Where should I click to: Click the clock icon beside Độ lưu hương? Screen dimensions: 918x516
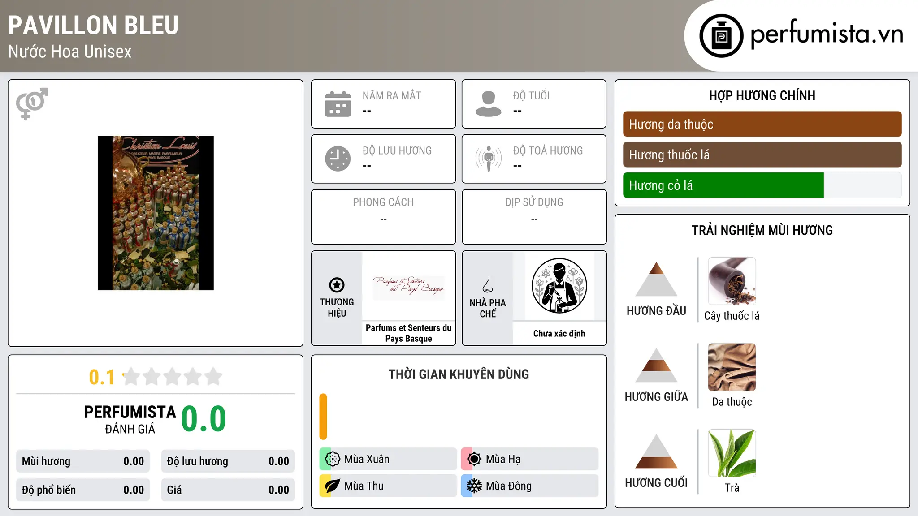point(338,159)
